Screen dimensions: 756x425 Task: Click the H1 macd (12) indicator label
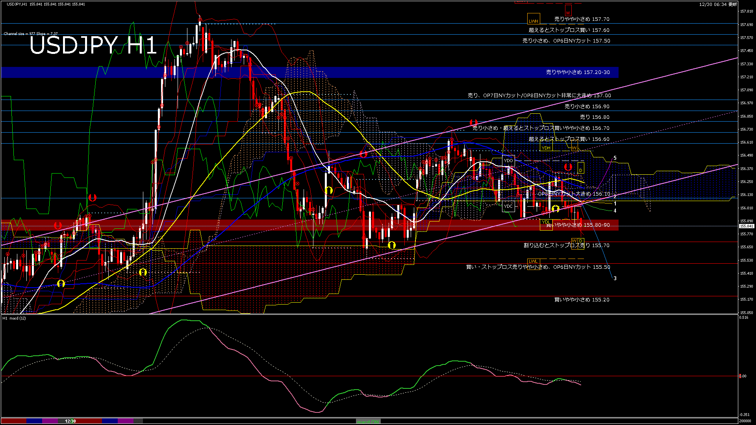[x=14, y=318]
